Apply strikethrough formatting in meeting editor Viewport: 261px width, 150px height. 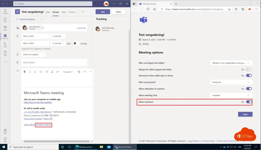(41, 72)
